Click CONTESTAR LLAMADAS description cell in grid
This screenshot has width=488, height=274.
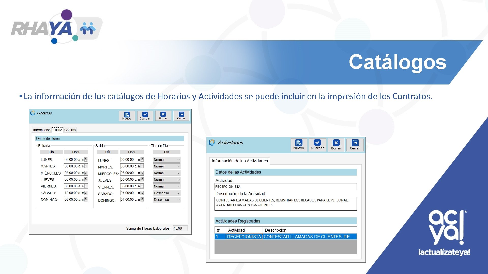pyautogui.click(x=310, y=236)
